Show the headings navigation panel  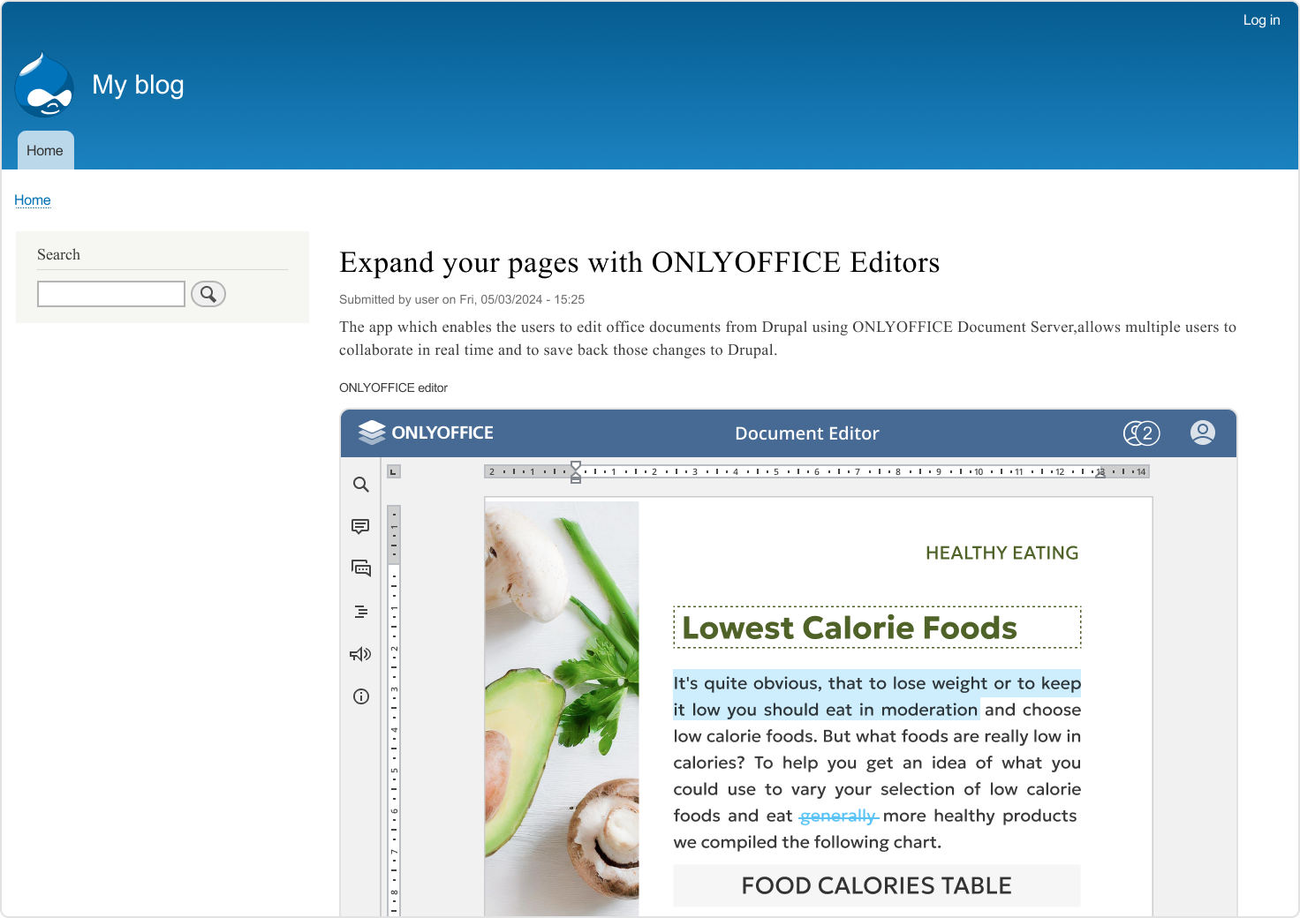(361, 612)
